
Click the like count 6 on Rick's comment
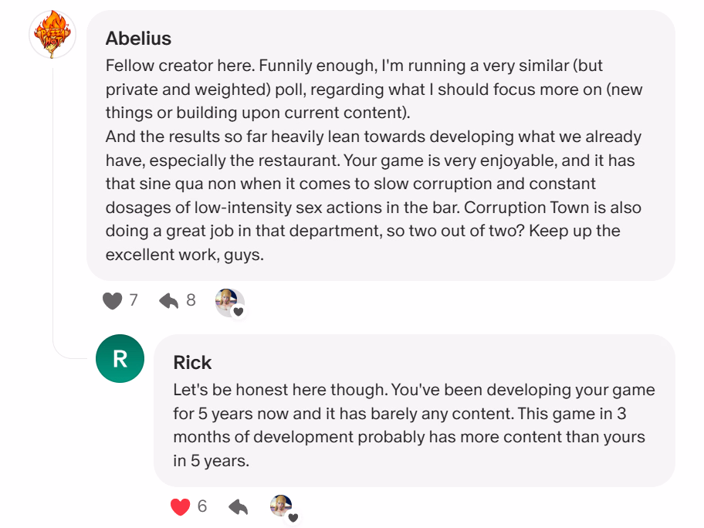(202, 506)
